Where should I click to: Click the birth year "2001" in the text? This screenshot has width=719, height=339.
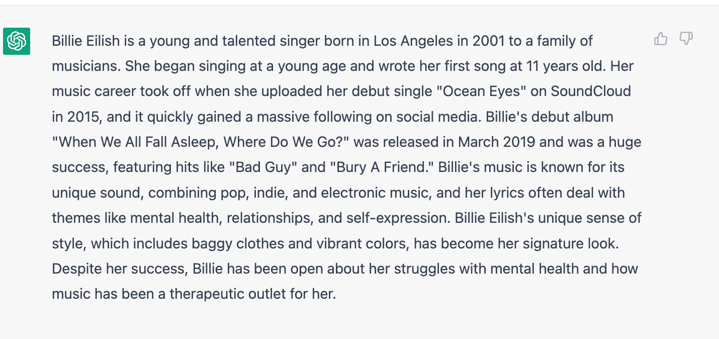coord(488,41)
